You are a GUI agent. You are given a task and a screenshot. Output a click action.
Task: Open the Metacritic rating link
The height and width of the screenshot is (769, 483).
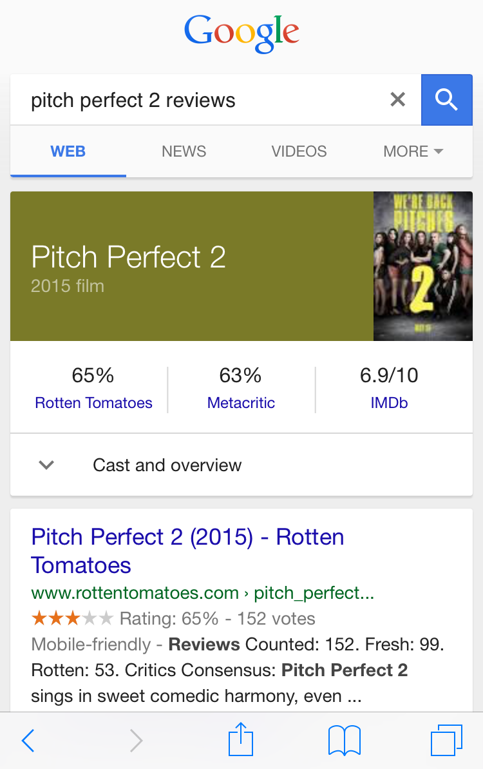click(x=241, y=403)
